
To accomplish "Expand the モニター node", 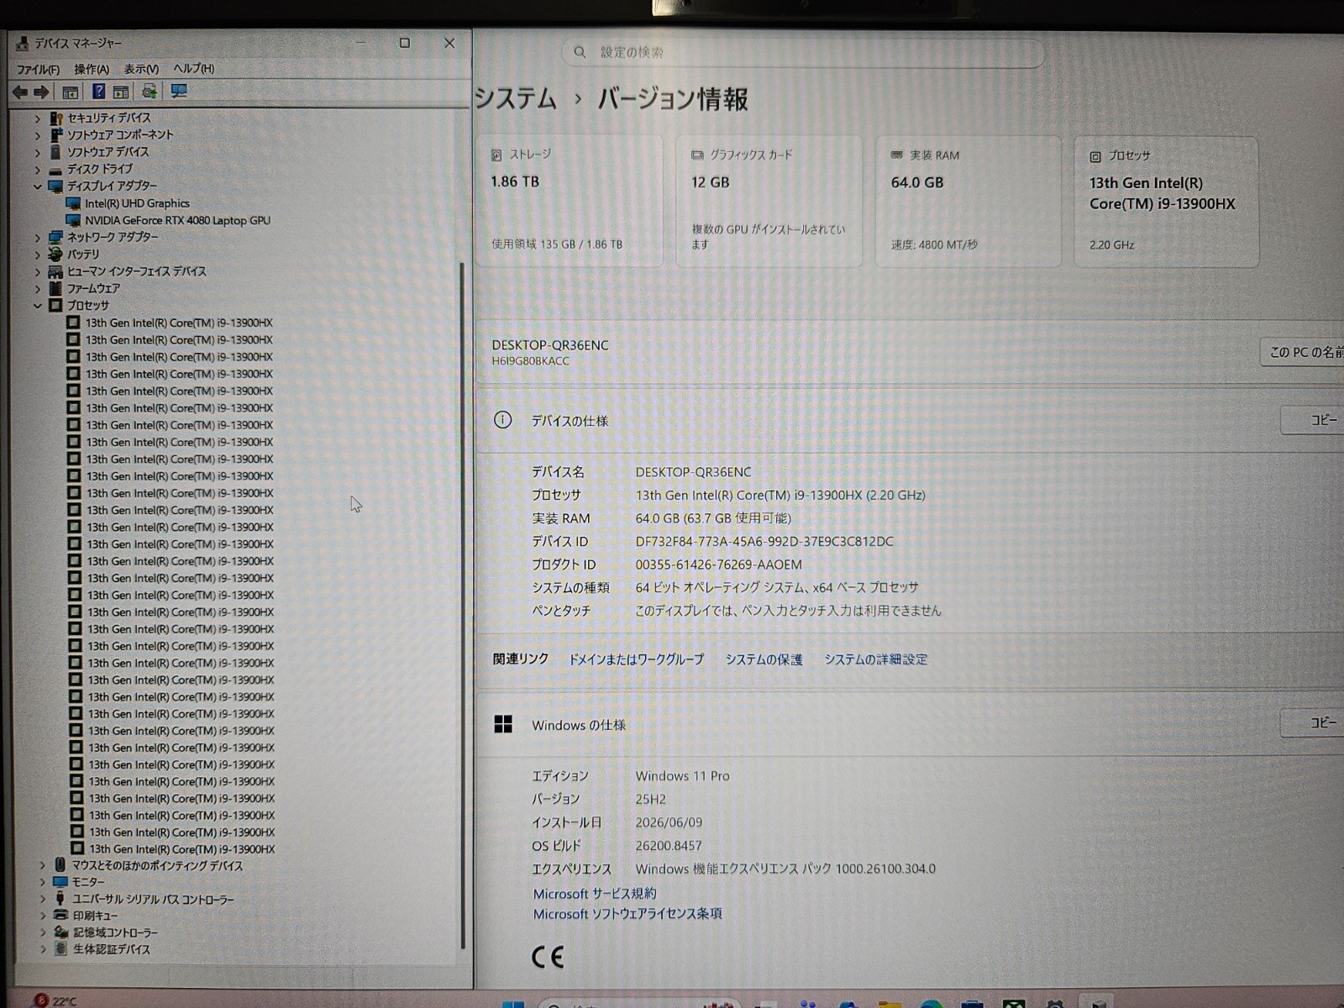I will tap(43, 882).
